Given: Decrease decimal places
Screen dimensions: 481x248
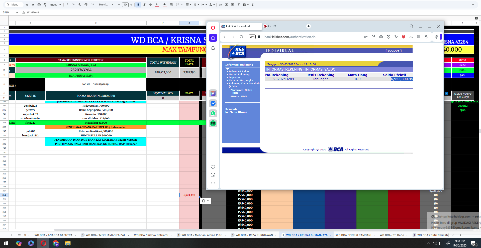Looking at the screenshot, I should [79, 5].
